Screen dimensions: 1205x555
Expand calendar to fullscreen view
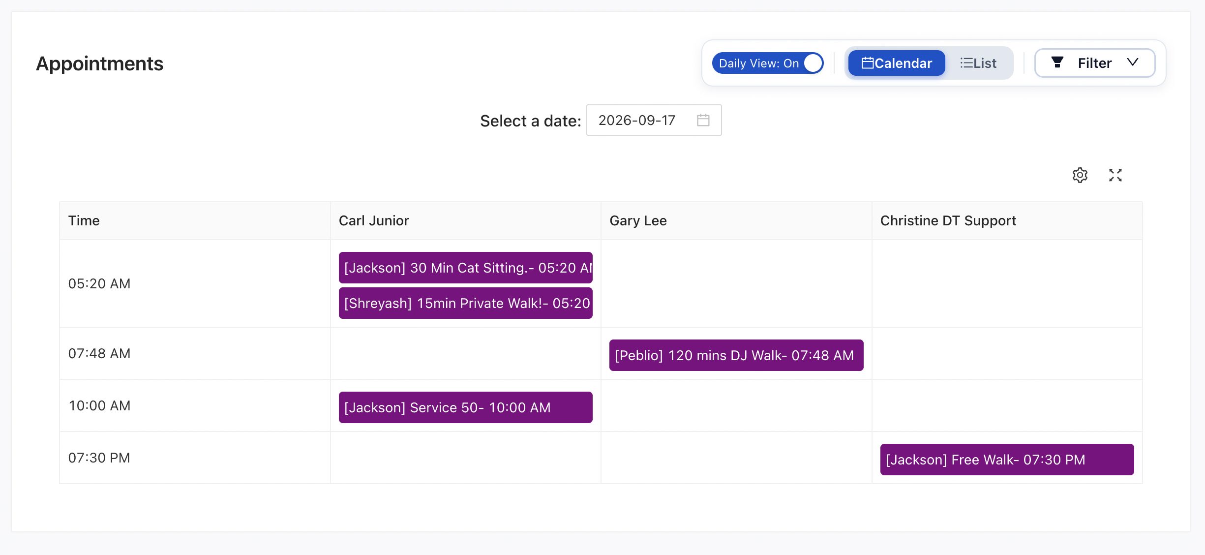pos(1115,175)
